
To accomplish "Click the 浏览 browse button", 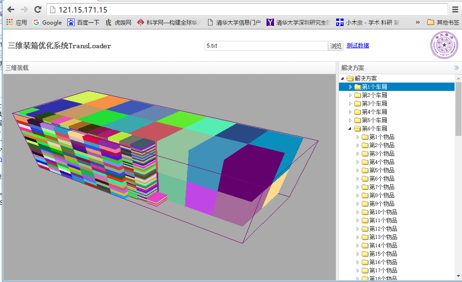I will click(x=336, y=45).
